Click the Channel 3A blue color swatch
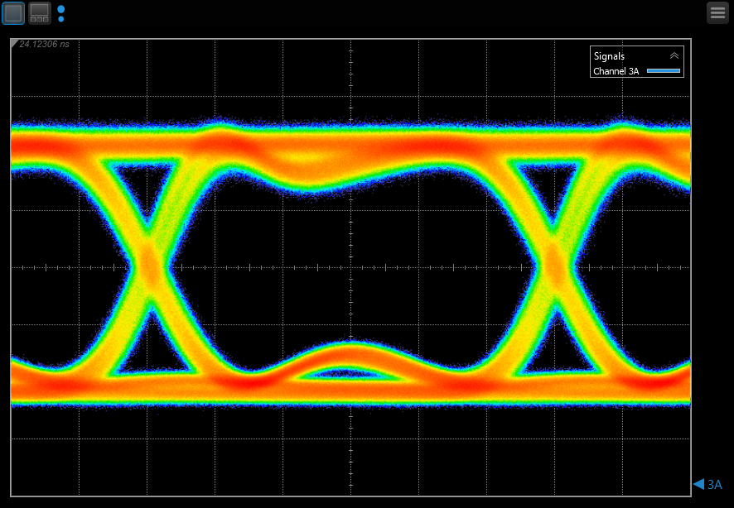The image size is (734, 508). pos(664,71)
